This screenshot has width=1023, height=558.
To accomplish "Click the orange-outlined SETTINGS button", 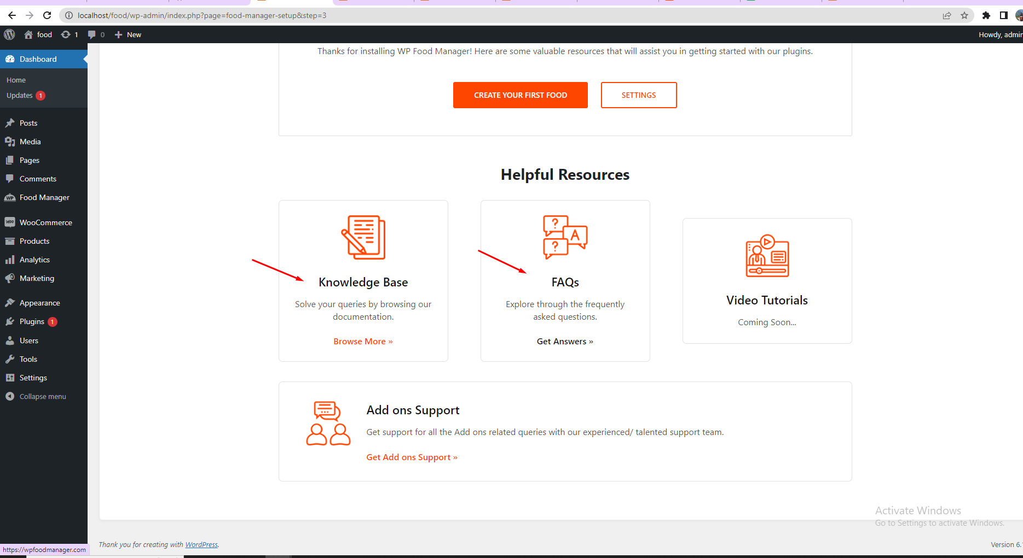I will point(639,95).
